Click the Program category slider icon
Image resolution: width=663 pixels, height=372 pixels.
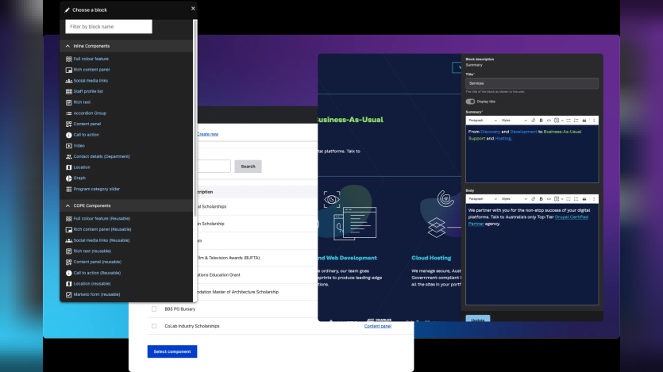(x=68, y=189)
